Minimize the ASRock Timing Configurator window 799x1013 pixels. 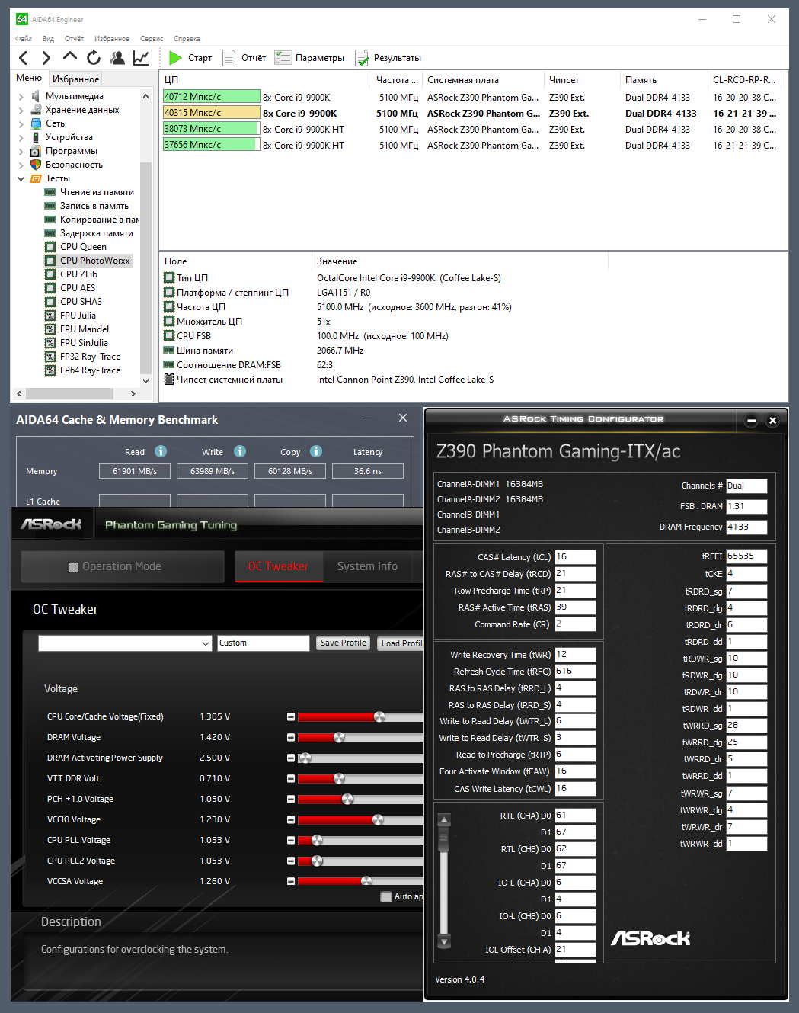click(x=751, y=420)
